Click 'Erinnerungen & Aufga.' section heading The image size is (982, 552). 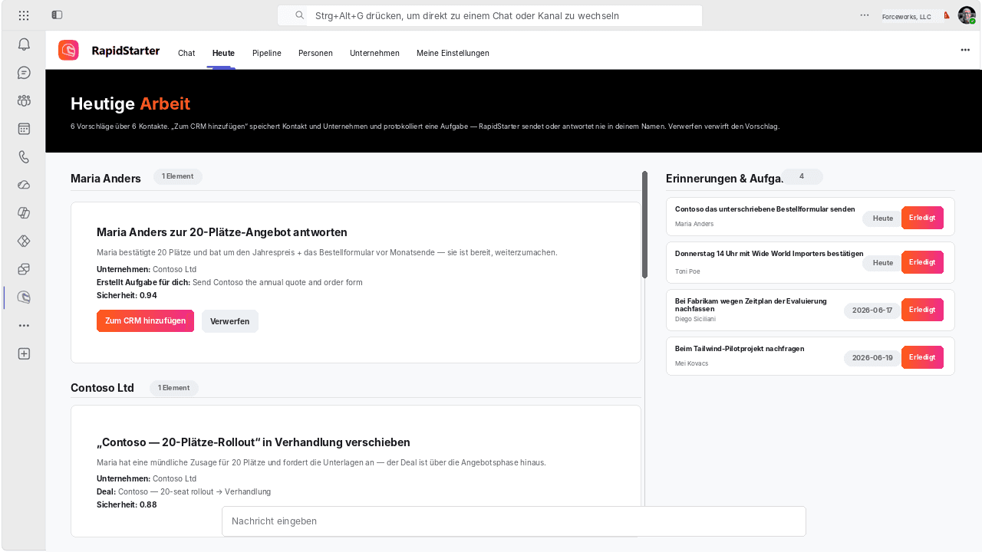click(725, 179)
